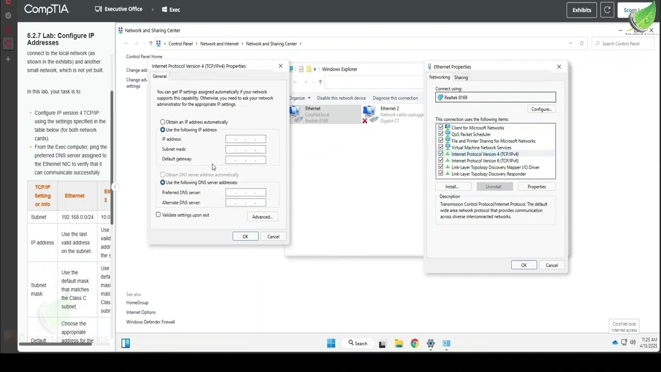Open the Exhibits button
Image resolution: width=661 pixels, height=372 pixels.
(581, 10)
